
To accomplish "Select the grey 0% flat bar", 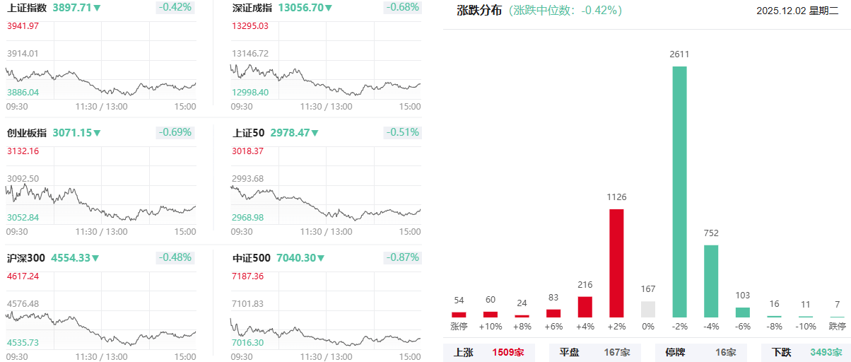I will point(647,309).
